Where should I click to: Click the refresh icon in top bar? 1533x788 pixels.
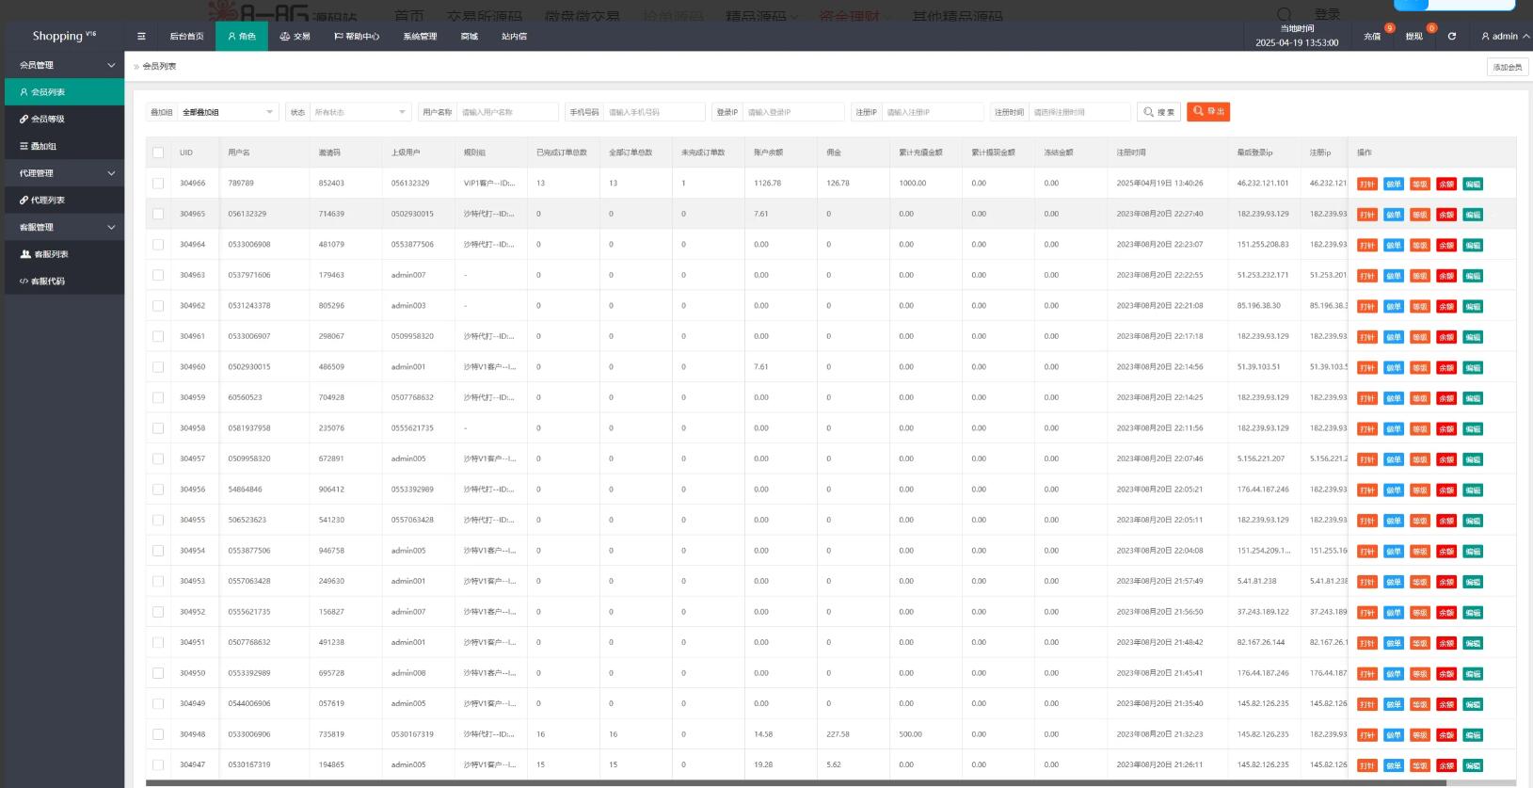point(1451,37)
